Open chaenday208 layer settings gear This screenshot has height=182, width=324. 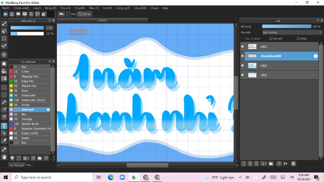click(x=315, y=56)
